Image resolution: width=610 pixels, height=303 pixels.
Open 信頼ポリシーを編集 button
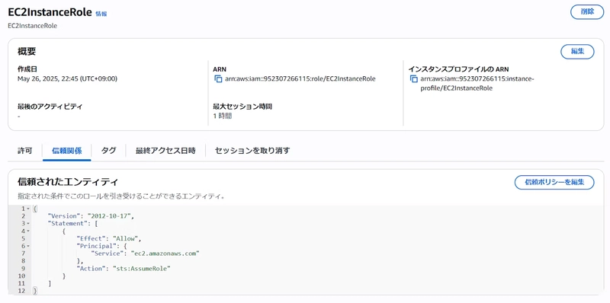554,182
